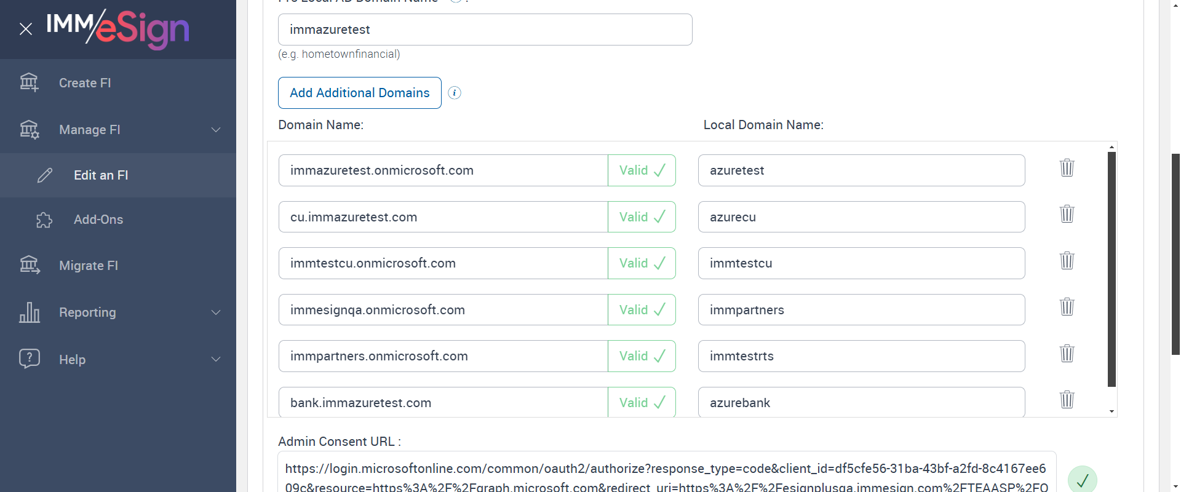Delete the immazuretest.onmicrosoft.com domain row
Image resolution: width=1181 pixels, height=492 pixels.
tap(1067, 168)
